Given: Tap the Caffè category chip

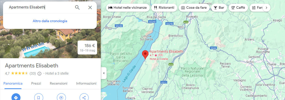Looking at the screenshot, I should pyautogui.click(x=238, y=8).
